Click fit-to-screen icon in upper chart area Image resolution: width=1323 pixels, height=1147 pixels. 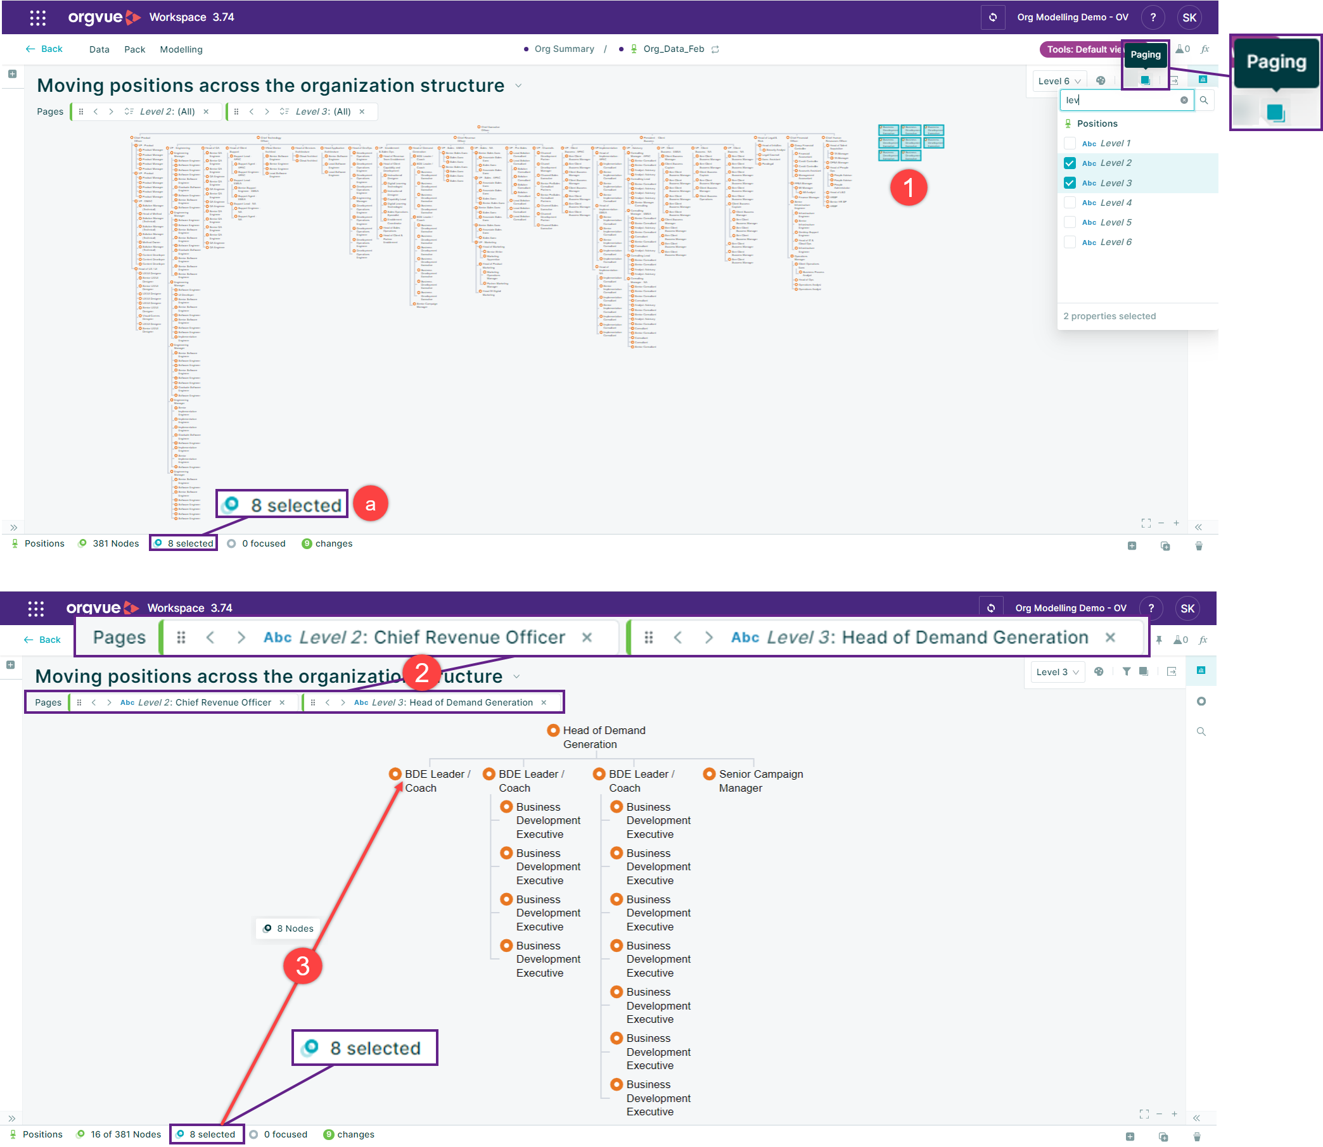[x=1146, y=524]
